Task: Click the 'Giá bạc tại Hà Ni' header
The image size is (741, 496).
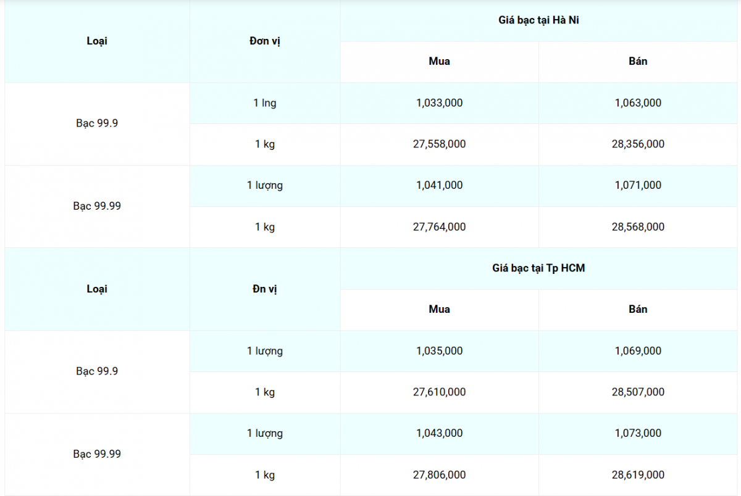Action: pyautogui.click(x=538, y=20)
